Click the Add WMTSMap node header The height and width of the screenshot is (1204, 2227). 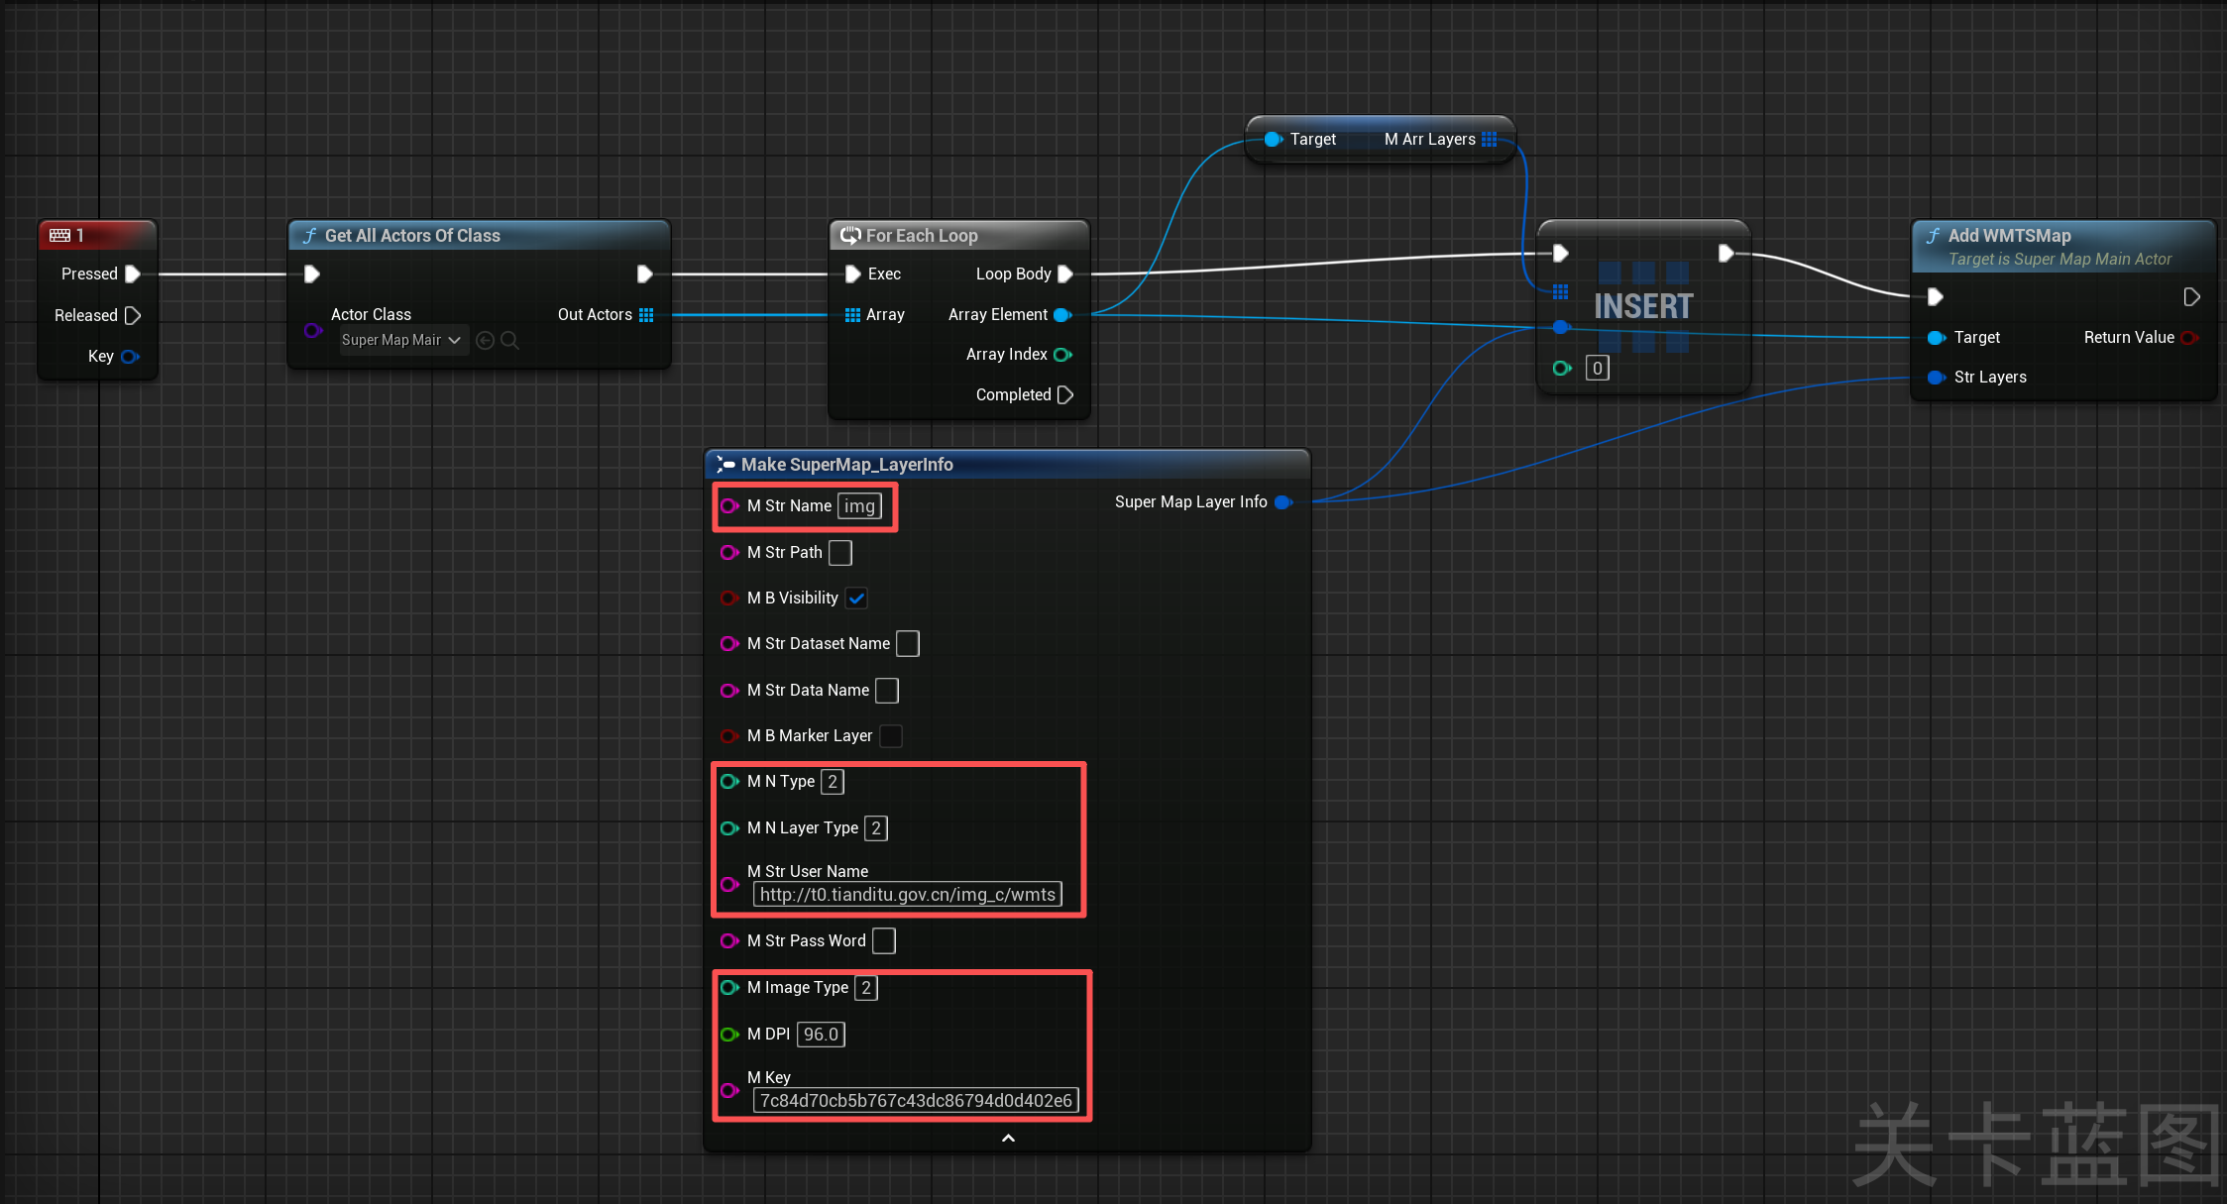pos(2009,236)
